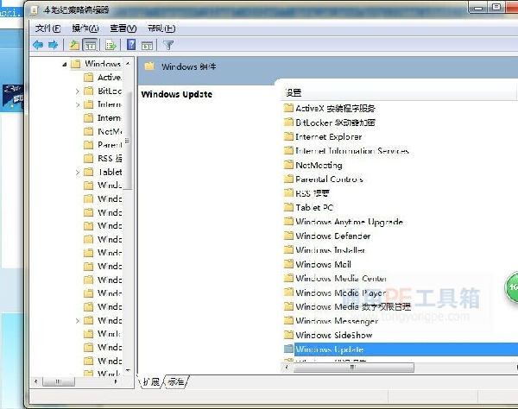
Task: Toggle the show/hide action pane icon
Action: 147,45
